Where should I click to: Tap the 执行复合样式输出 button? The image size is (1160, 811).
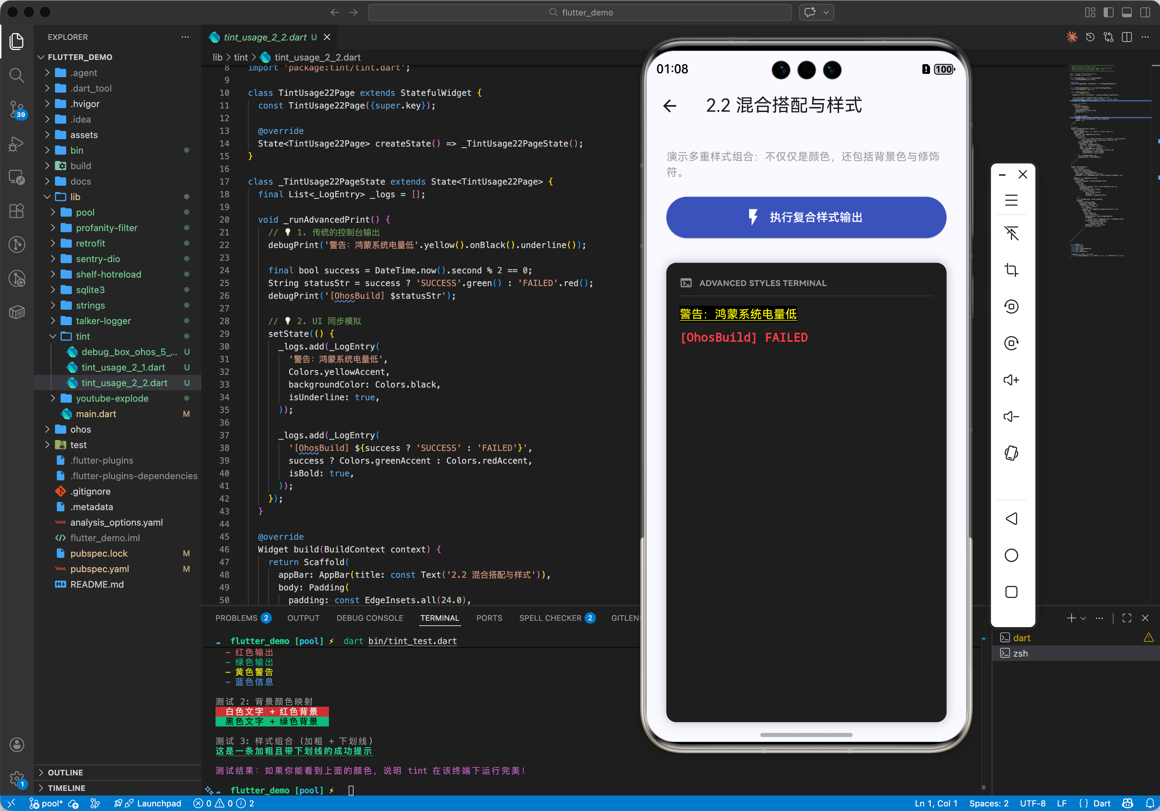[x=806, y=217]
